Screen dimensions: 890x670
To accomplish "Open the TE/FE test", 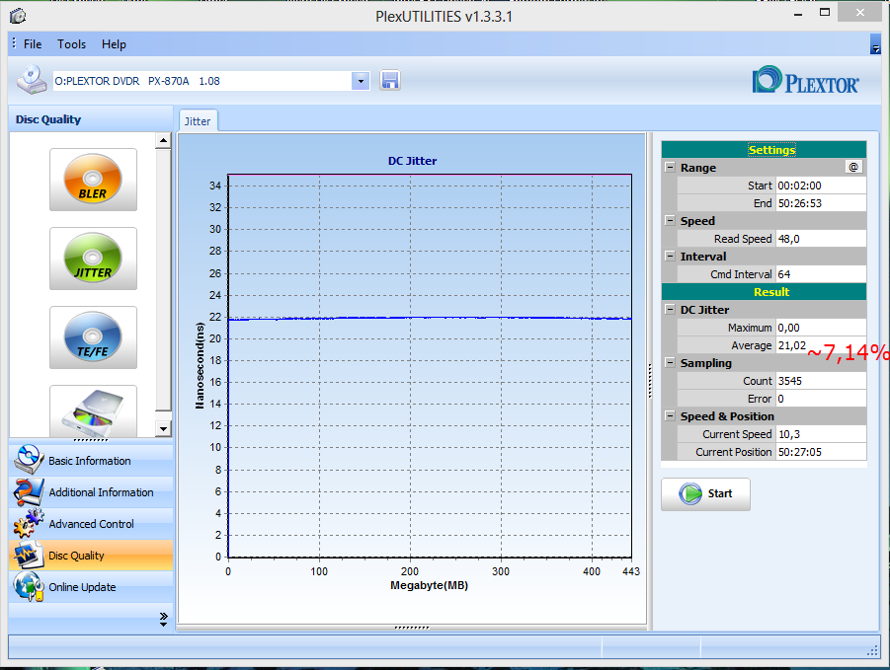I will pos(93,337).
